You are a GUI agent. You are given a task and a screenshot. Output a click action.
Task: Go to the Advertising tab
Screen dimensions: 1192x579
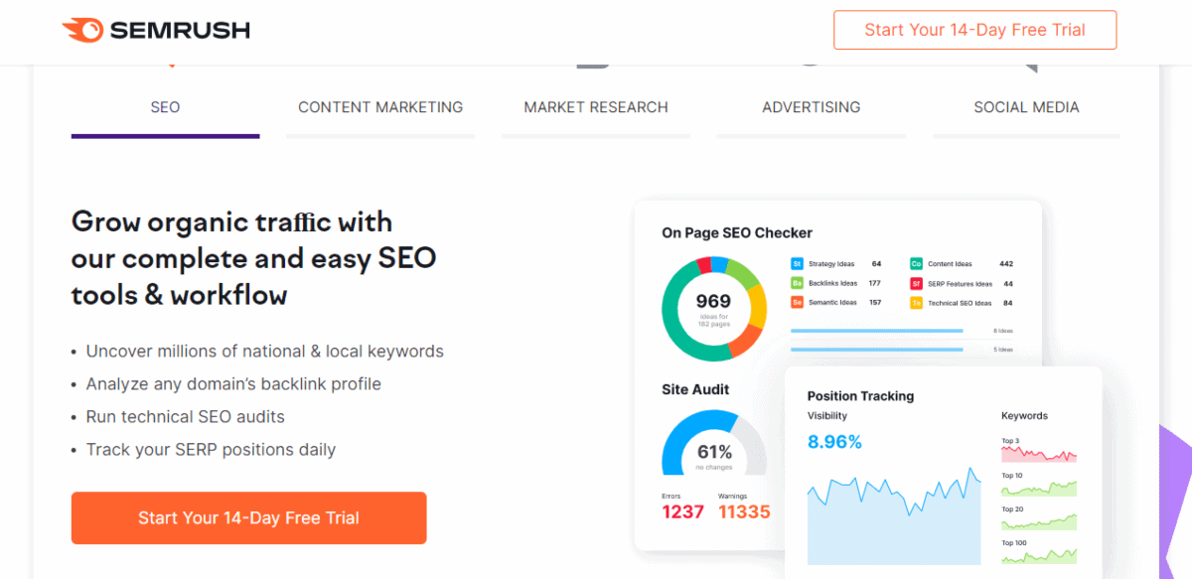pyautogui.click(x=811, y=107)
